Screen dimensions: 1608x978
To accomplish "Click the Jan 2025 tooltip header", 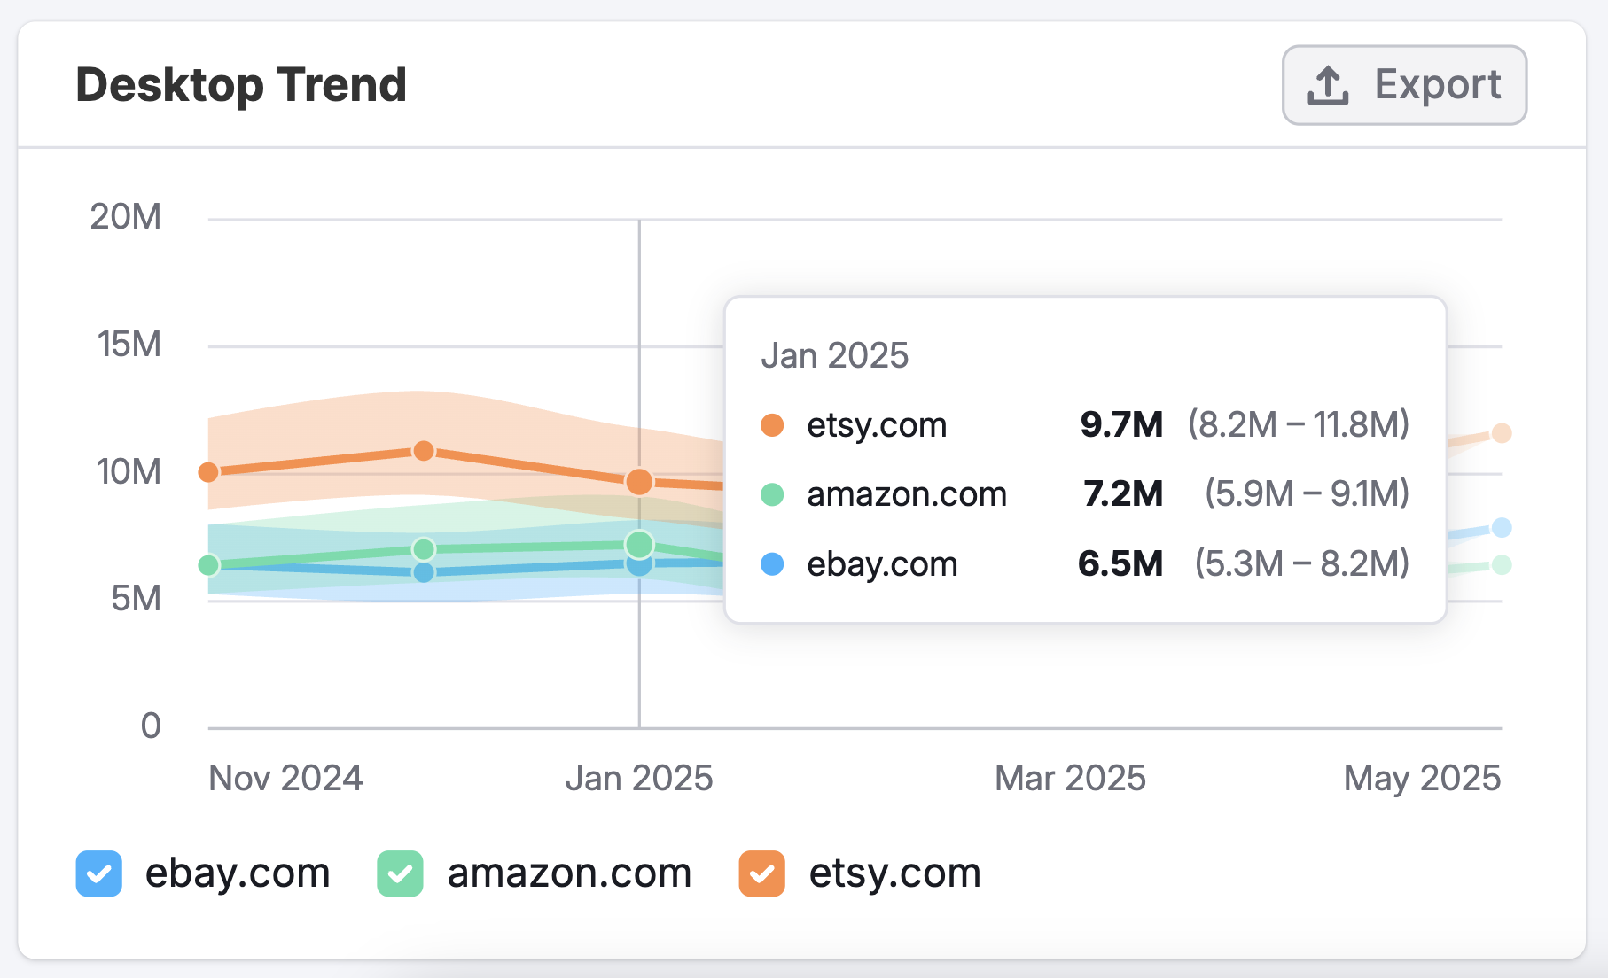I will 835,354.
